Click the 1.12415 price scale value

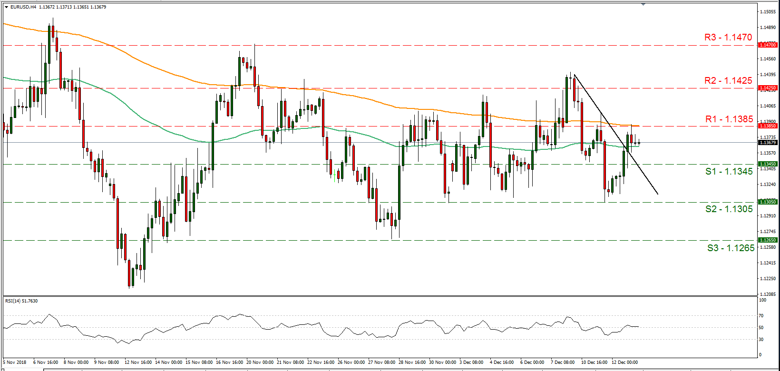(768, 263)
